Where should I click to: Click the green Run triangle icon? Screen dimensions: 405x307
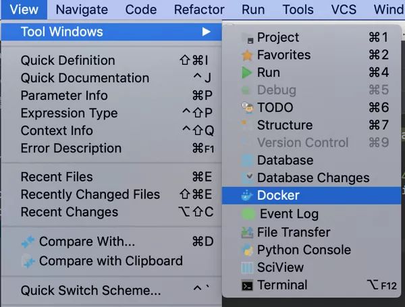pos(246,73)
